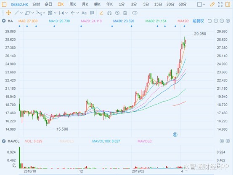Click the E event marker on chart

point(175,135)
